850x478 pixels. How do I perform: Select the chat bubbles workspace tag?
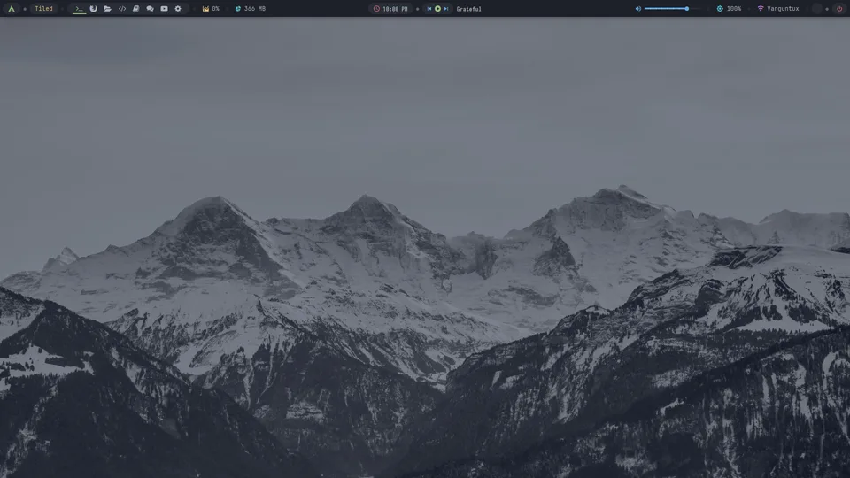coord(151,9)
